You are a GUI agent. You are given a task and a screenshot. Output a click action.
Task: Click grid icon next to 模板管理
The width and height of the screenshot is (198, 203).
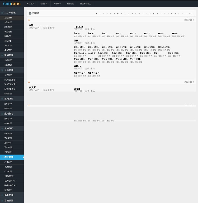[2, 195]
